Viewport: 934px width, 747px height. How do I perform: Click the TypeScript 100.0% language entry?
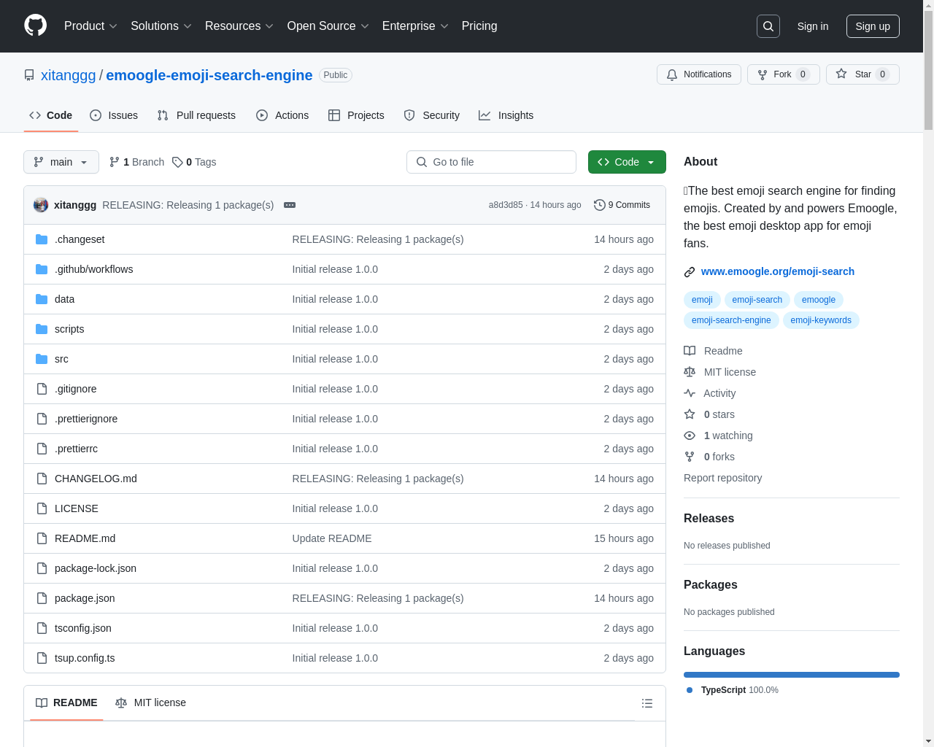733,690
